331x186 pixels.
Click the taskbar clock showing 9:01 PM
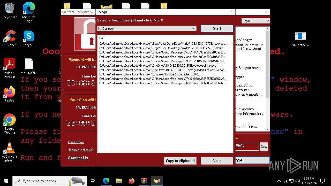point(309,181)
